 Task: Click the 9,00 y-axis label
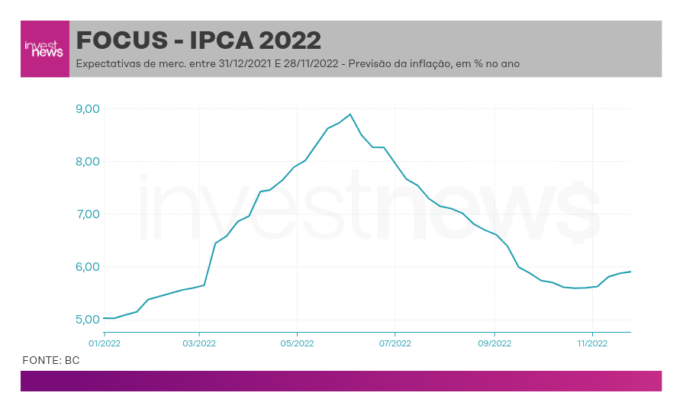tap(88, 108)
